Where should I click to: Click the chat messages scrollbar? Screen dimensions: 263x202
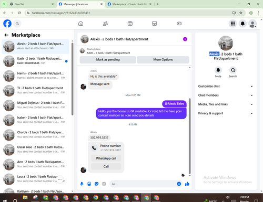(189, 136)
